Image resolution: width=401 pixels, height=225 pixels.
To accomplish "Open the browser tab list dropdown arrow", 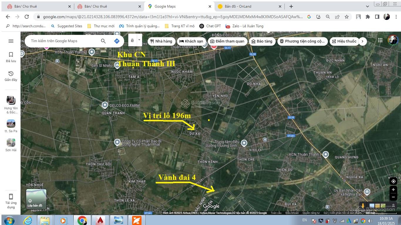I will [x=368, y=6].
